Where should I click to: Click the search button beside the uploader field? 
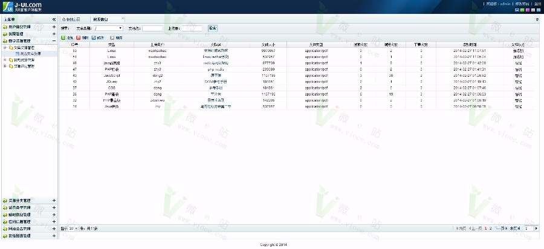coord(213,28)
